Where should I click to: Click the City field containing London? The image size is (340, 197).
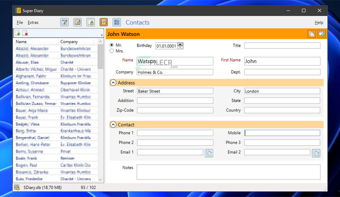[282, 91]
